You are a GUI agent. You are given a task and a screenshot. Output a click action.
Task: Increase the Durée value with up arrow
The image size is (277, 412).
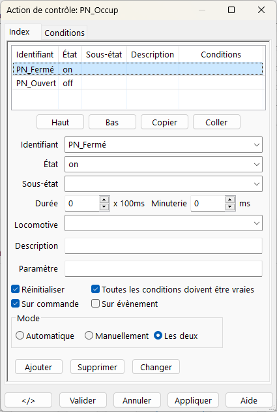[104, 200]
